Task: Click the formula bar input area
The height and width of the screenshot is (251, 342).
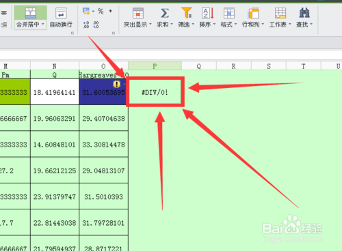Action: coord(171,55)
